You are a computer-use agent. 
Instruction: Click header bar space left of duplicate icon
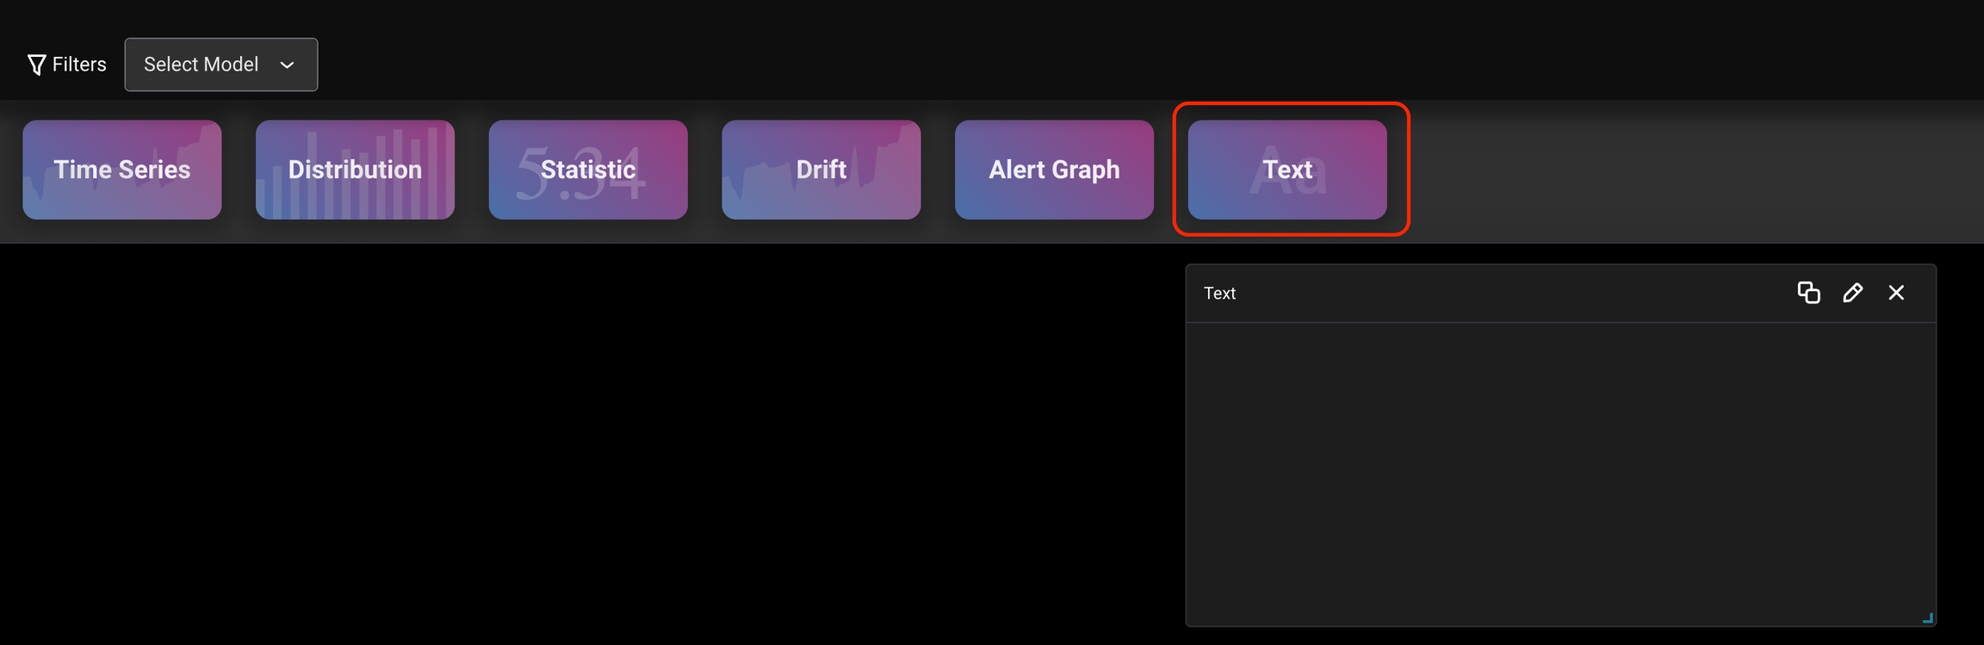[1507, 293]
